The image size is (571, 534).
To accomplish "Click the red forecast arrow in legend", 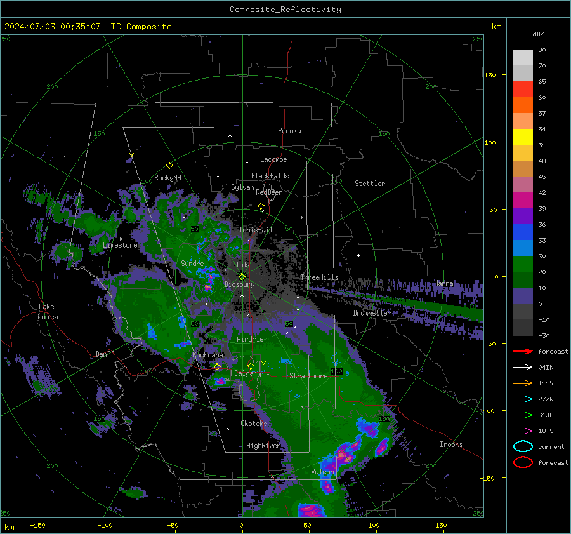I will (523, 351).
